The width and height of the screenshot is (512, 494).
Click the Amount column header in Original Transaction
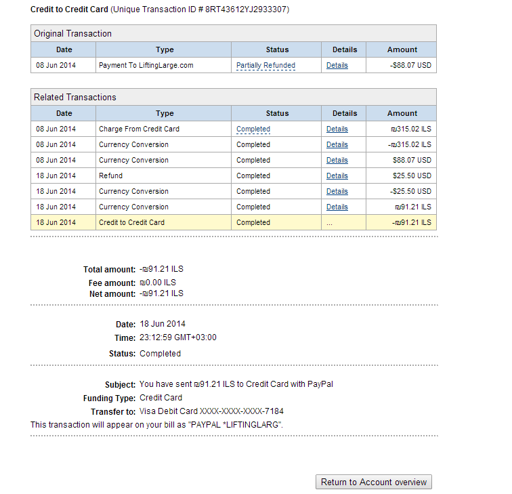(402, 49)
